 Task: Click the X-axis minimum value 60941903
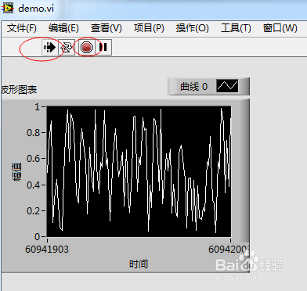click(x=47, y=250)
